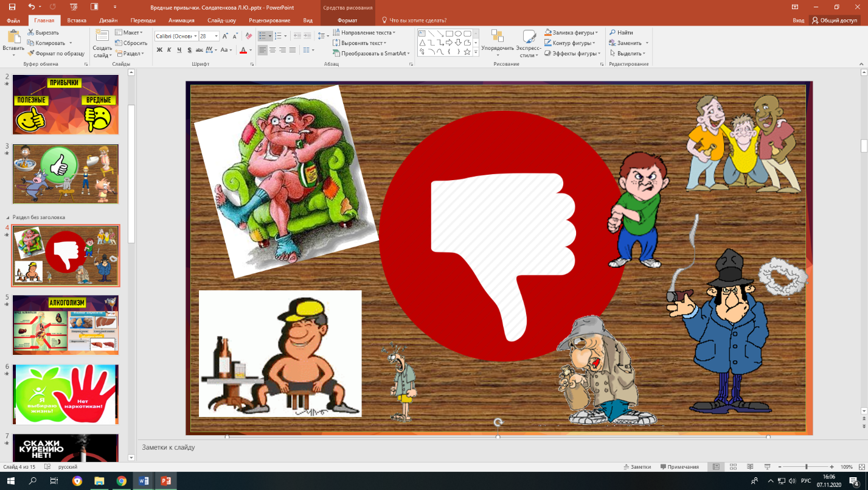This screenshot has height=490, width=868.
Task: Click Найти find button
Action: [621, 33]
